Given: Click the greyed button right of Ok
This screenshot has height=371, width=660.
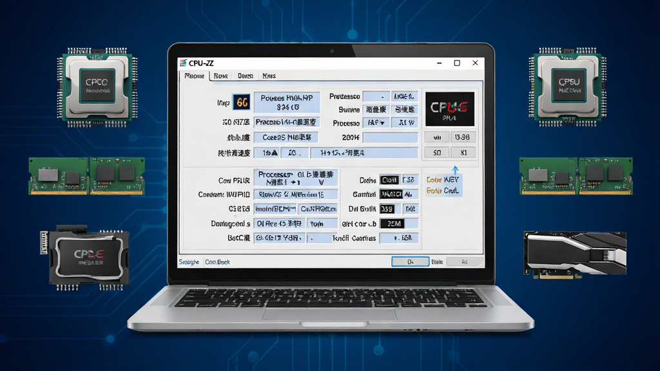Looking at the screenshot, I should [464, 262].
